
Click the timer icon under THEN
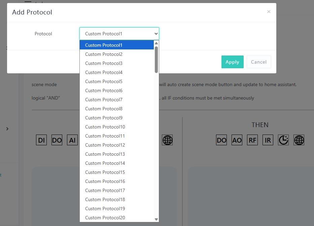pos(283,140)
